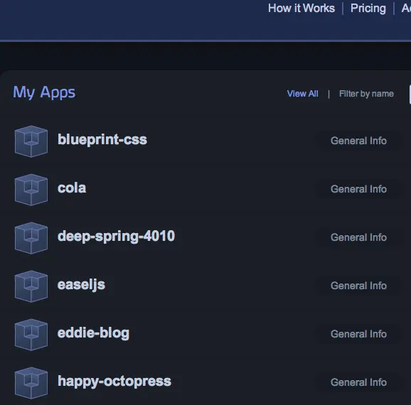The width and height of the screenshot is (411, 405).
Task: Click the deep-spring-4010 cube icon
Action: pos(31,238)
